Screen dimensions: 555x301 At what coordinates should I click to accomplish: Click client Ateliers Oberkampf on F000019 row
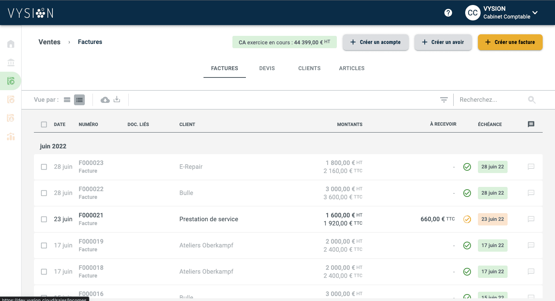coord(206,246)
